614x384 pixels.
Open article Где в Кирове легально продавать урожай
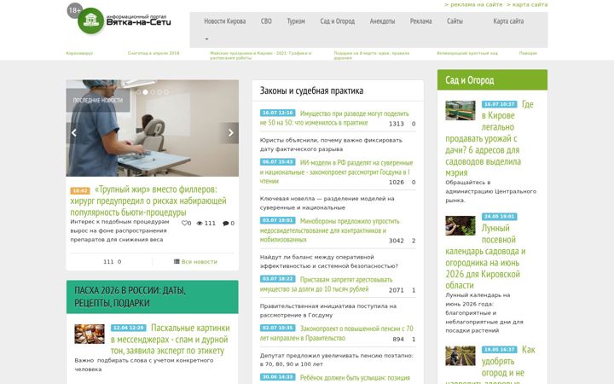pyautogui.click(x=489, y=138)
